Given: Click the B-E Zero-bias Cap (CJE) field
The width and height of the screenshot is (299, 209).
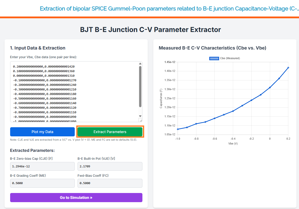Looking at the screenshot, I should [42, 166].
